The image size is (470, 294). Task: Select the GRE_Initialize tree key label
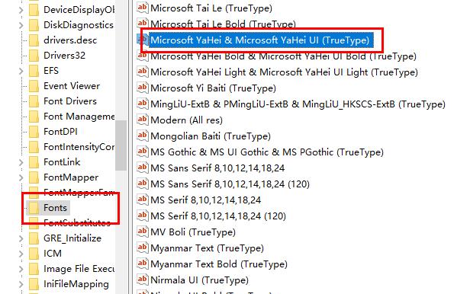pos(72,238)
